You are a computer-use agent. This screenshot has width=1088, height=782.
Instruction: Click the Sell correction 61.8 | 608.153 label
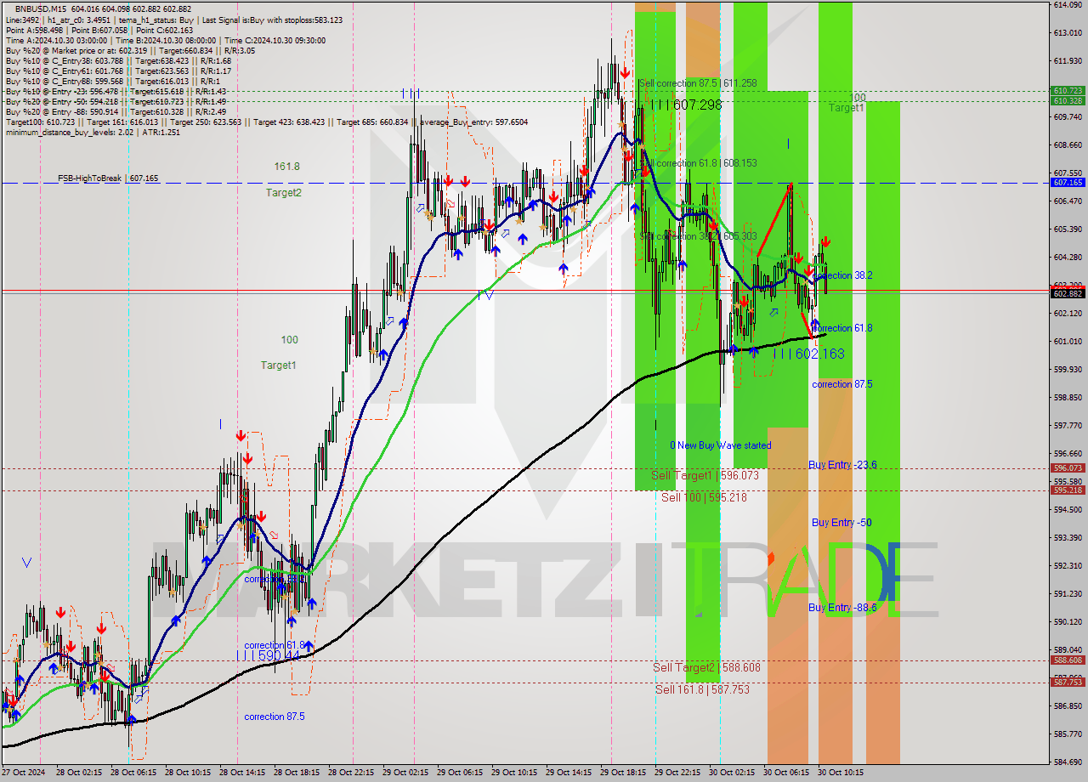[x=698, y=162]
